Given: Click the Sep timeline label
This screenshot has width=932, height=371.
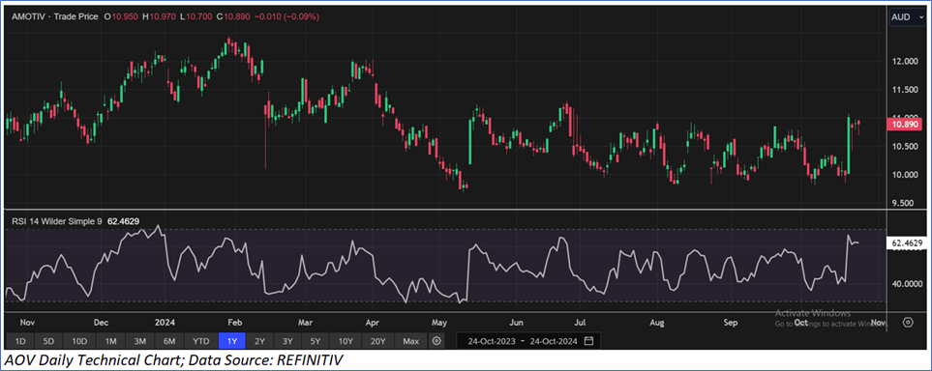Looking at the screenshot, I should 730,323.
